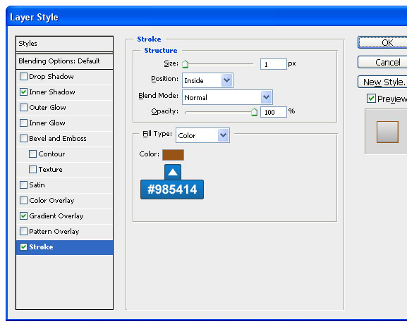407x324 pixels.
Task: Uncheck the Inner Shadow effect
Action: coord(23,92)
